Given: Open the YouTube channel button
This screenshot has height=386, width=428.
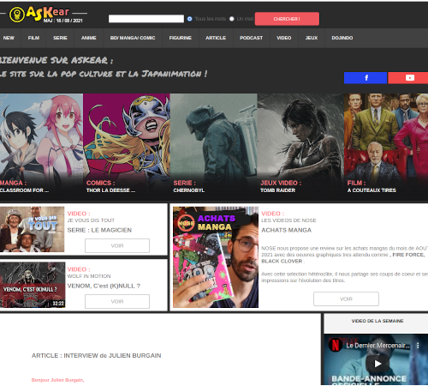Looking at the screenshot, I should click(408, 78).
